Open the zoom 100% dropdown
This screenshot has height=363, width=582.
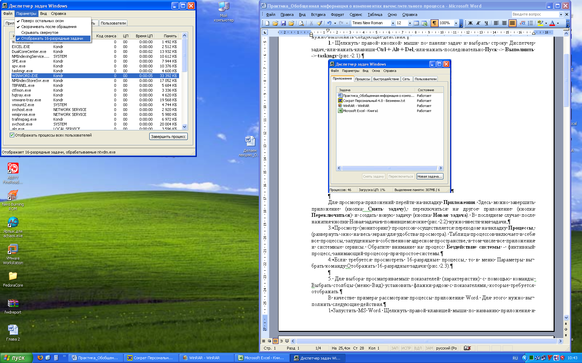click(456, 23)
